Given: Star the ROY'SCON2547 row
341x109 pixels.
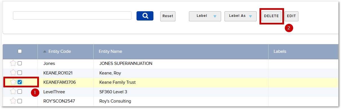Looking at the screenshot, I should pyautogui.click(x=13, y=101).
